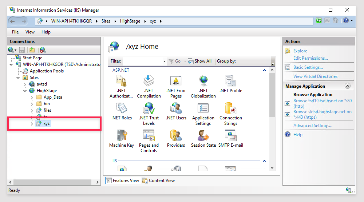Click Help link in Actions pane
Screen dimensions: 364x202
[298, 135]
